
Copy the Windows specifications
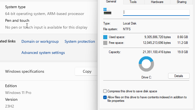click(x=87, y=71)
